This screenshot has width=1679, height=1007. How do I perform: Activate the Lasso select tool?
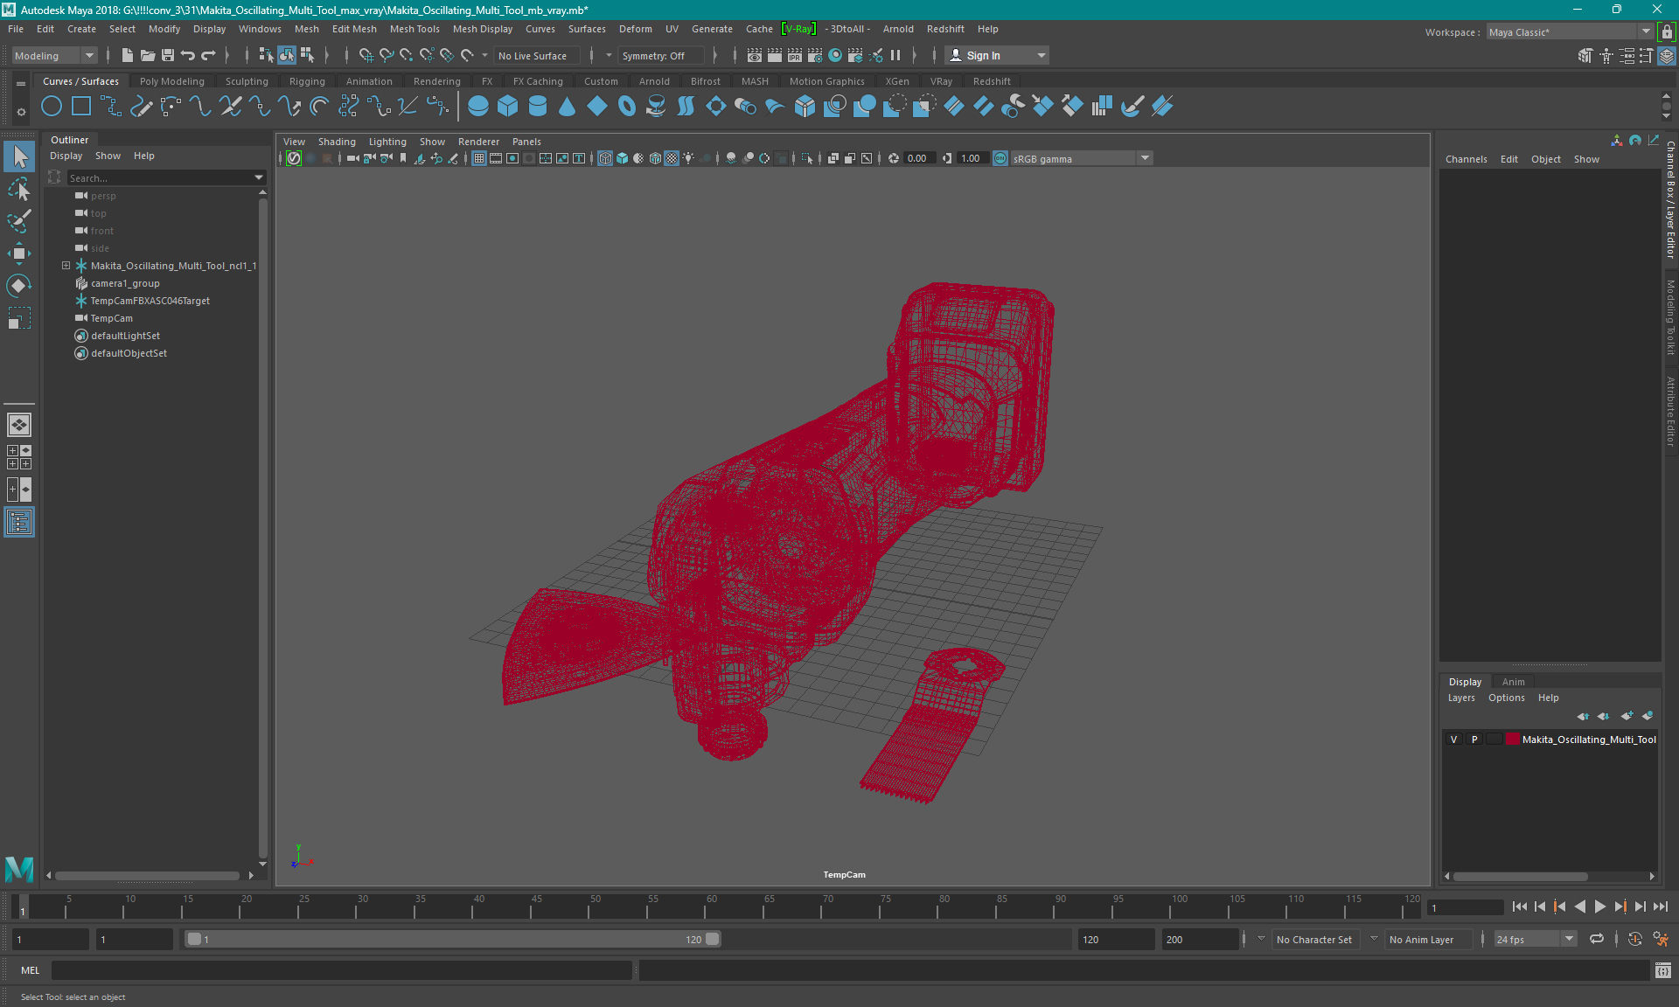pyautogui.click(x=18, y=189)
